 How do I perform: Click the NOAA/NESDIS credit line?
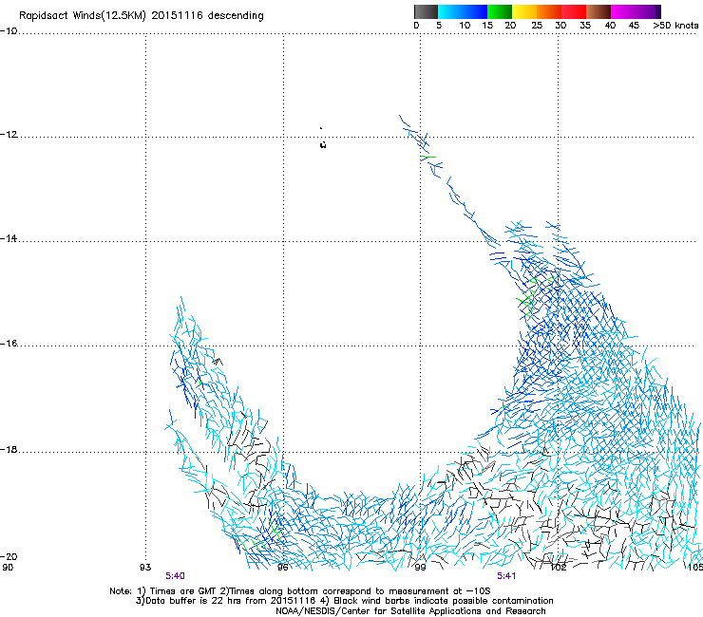[410, 611]
